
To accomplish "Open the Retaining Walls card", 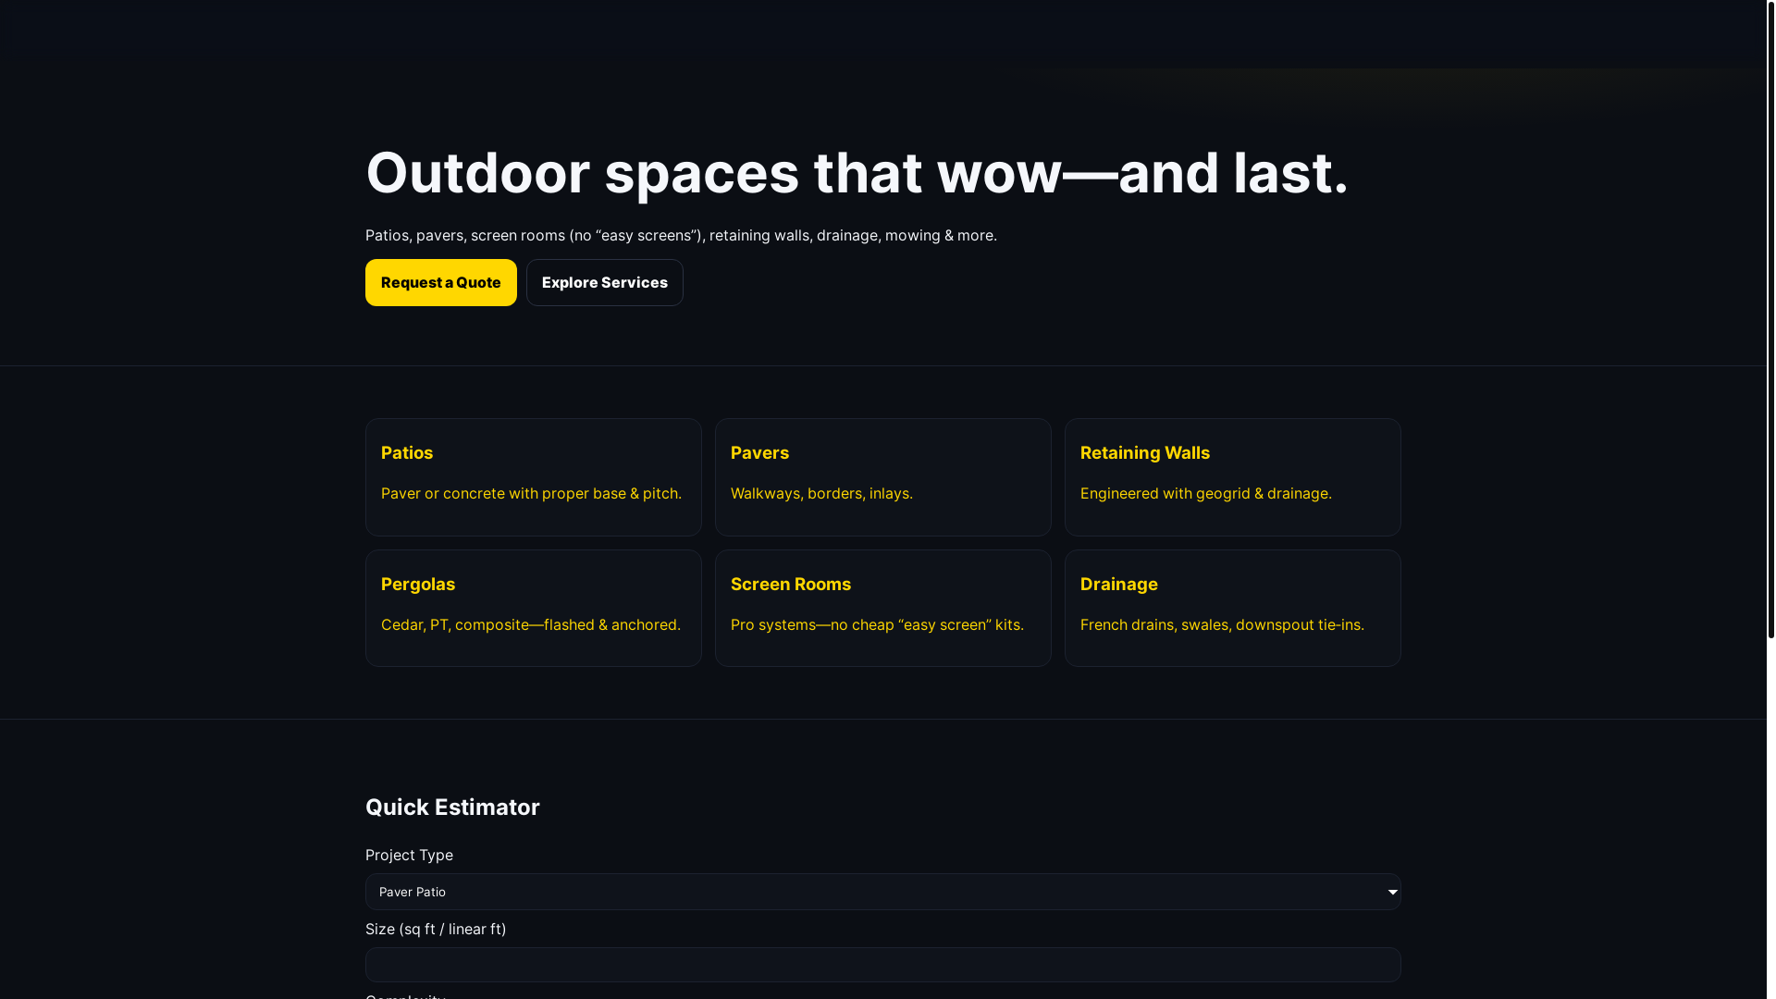I will click(x=1232, y=477).
